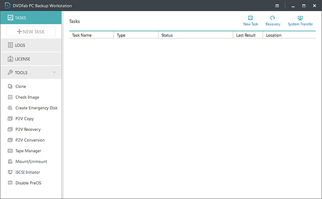The width and height of the screenshot is (322, 199).
Task: Open New Task label in top toolbar
Action: (x=251, y=24)
